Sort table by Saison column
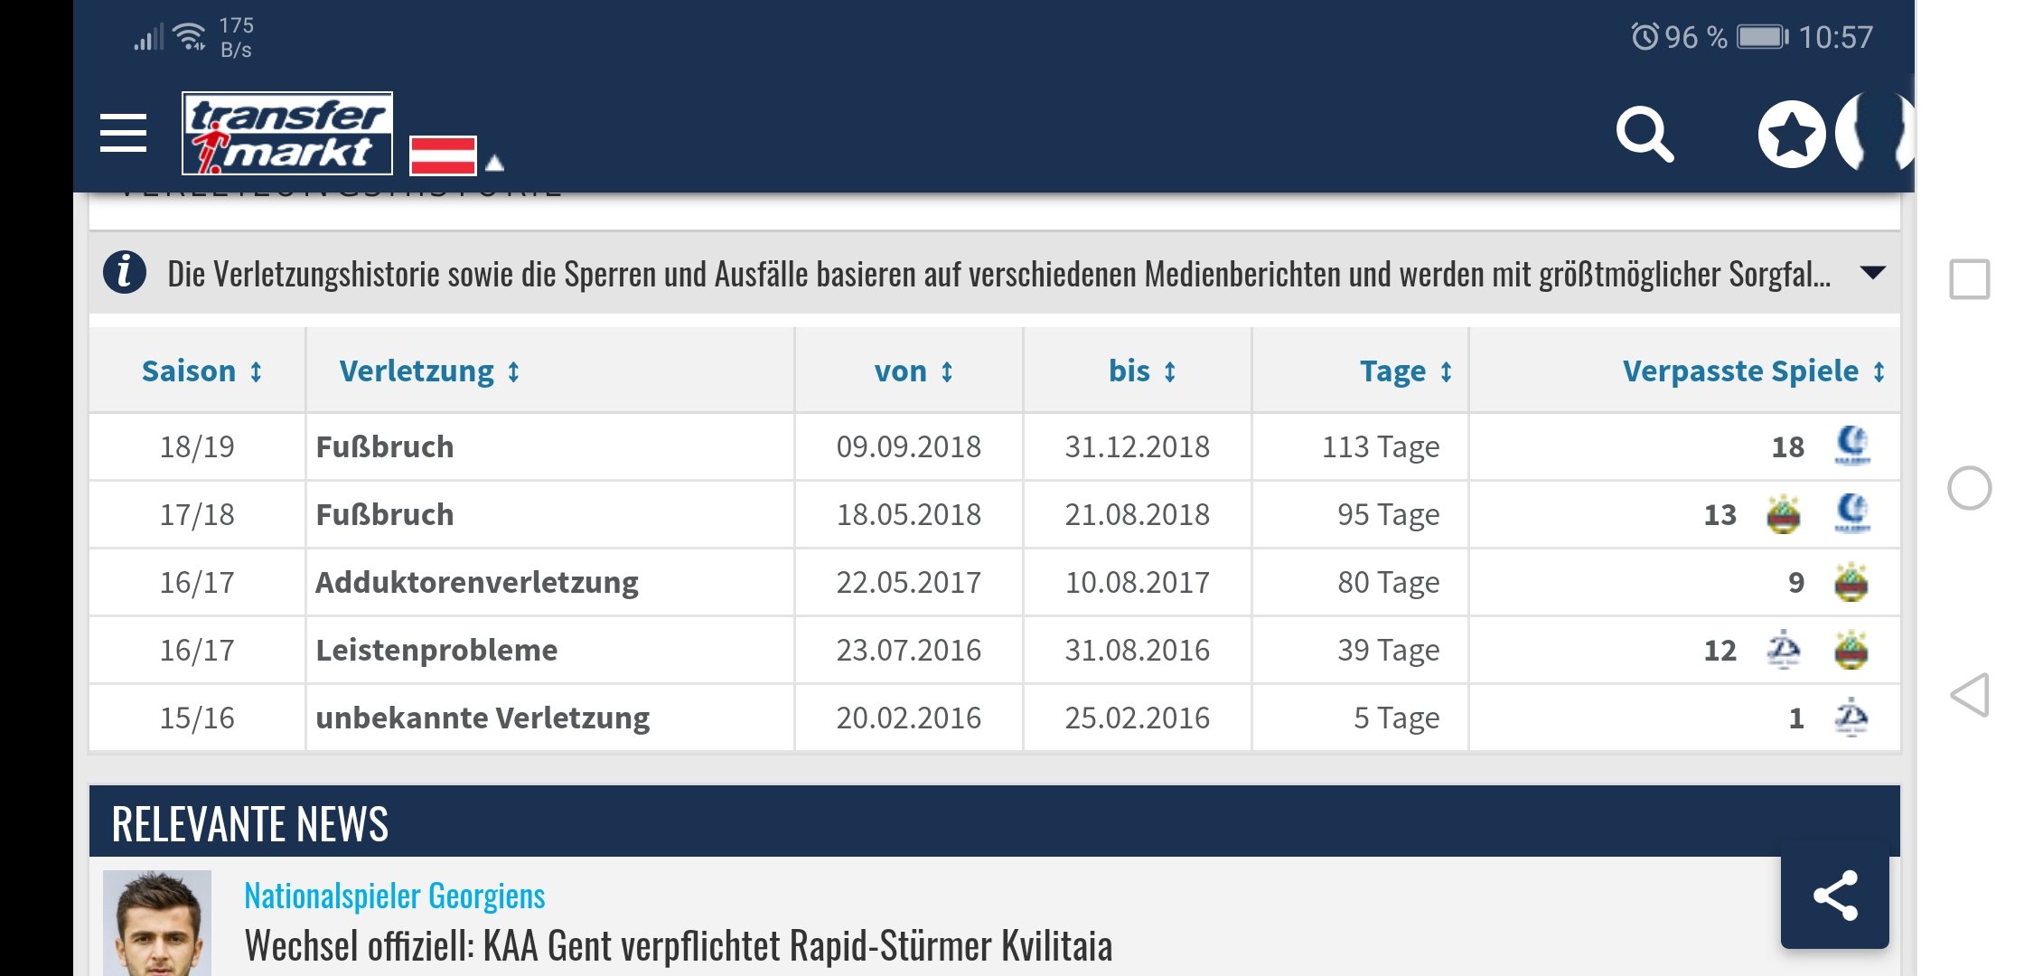The width and height of the screenshot is (2024, 976). click(201, 371)
